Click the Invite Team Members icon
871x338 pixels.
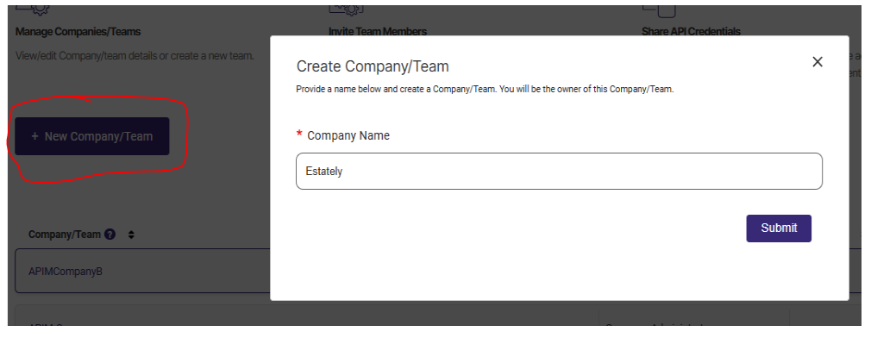tap(346, 10)
